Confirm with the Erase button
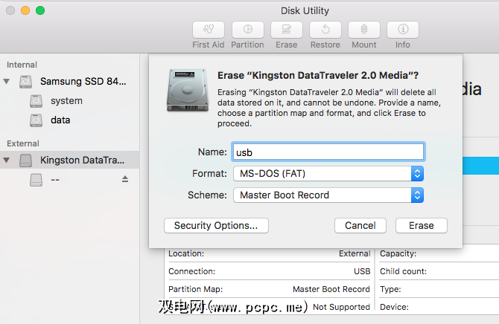The width and height of the screenshot is (499, 324). [421, 225]
